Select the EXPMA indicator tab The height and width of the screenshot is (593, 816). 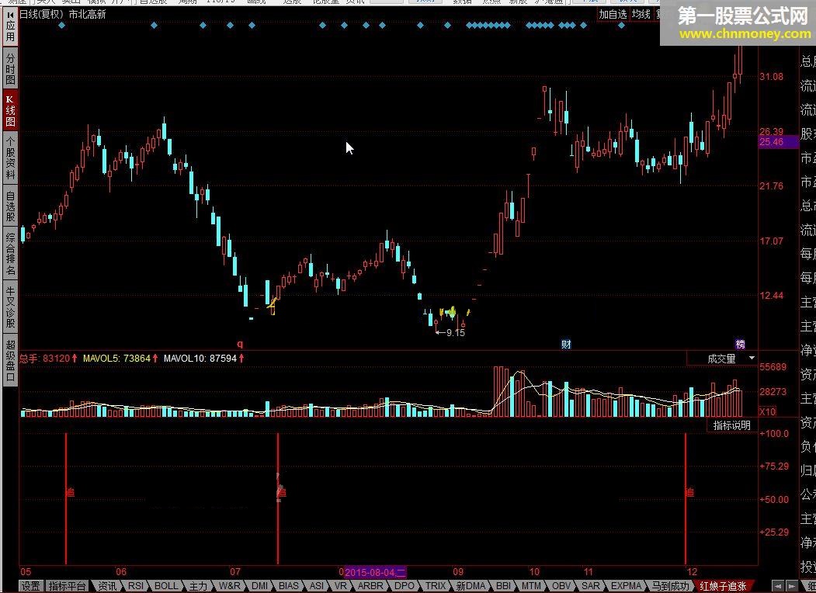click(626, 586)
